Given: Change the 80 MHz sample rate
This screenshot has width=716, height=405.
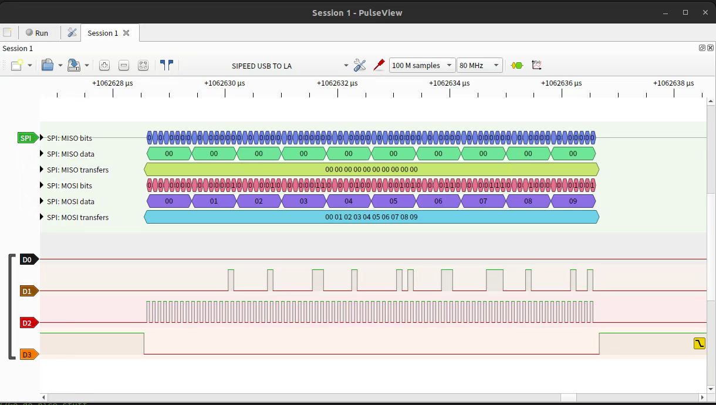Looking at the screenshot, I should (479, 65).
